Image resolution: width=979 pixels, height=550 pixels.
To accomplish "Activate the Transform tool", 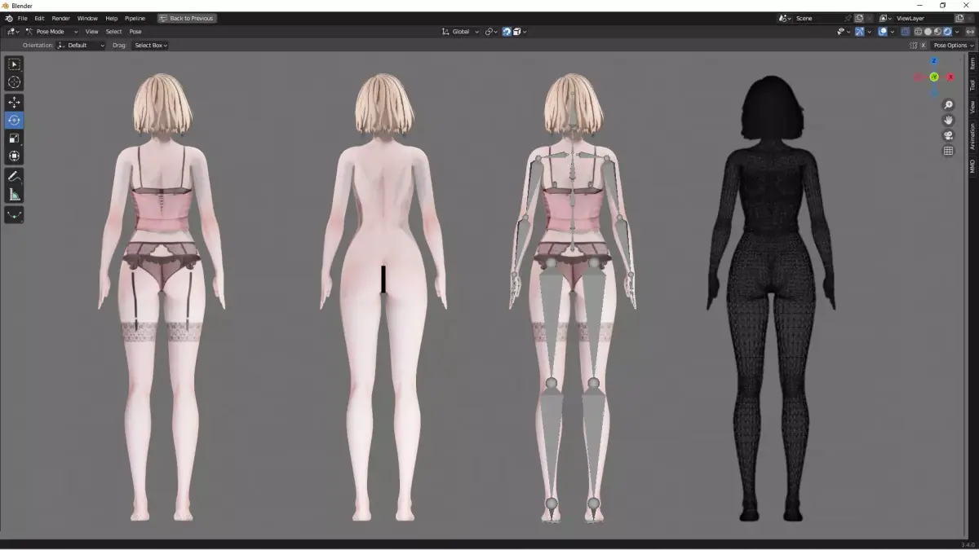I will pyautogui.click(x=14, y=156).
